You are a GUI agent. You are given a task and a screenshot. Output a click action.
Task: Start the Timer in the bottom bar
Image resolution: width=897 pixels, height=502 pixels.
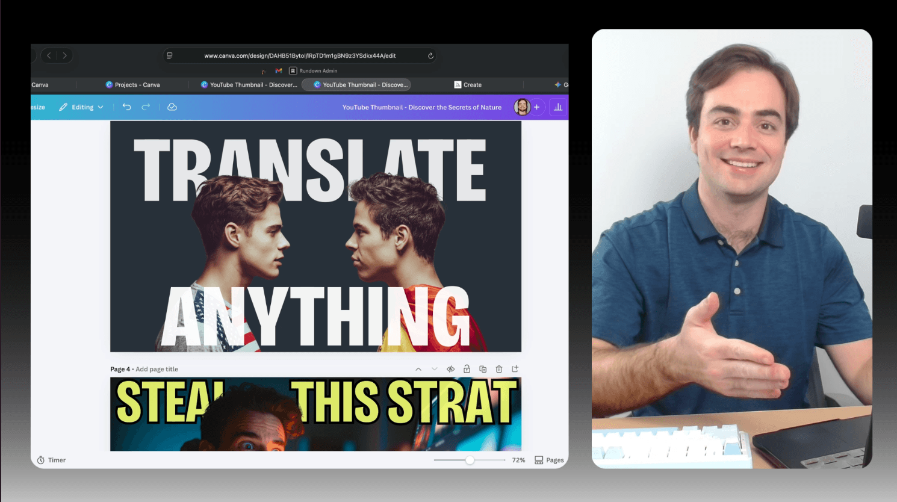pos(52,460)
